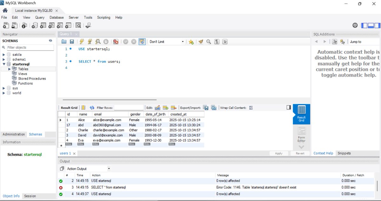Create a new schema icon
The width and height of the screenshot is (381, 201).
point(35,25)
